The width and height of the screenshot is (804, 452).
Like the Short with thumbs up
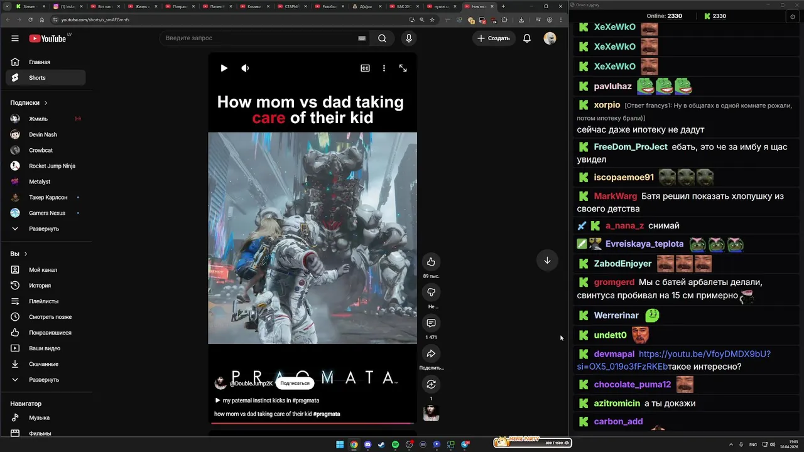click(431, 262)
